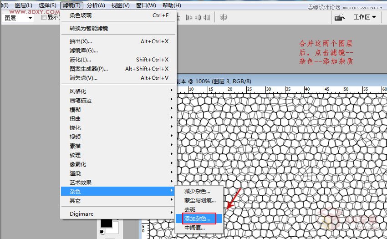
Task: Toggle the 显示 checkbox in options bar
Action: click(x=44, y=17)
